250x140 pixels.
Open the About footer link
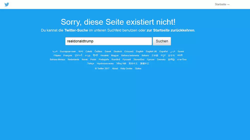coord(115,68)
